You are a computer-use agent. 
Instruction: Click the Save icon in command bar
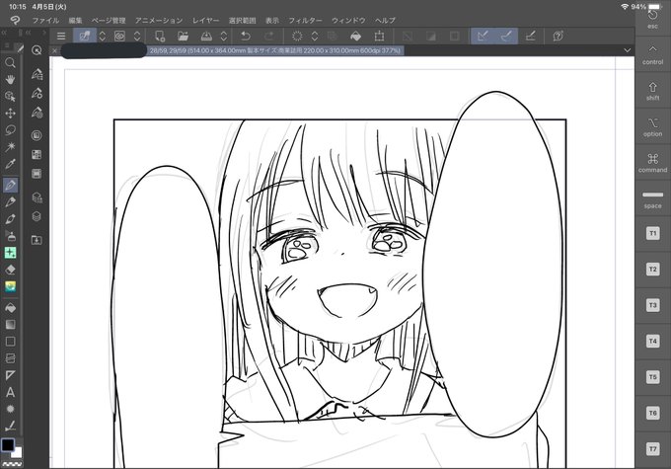click(x=206, y=36)
